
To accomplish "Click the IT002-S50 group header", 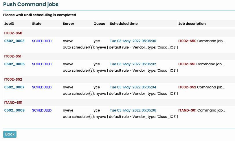I will point(13,33).
